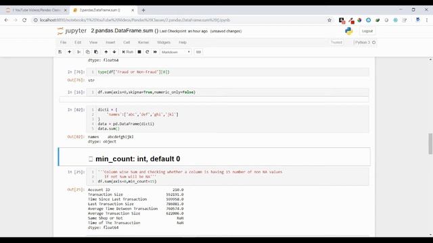Move selected cell down arrow

[114, 52]
